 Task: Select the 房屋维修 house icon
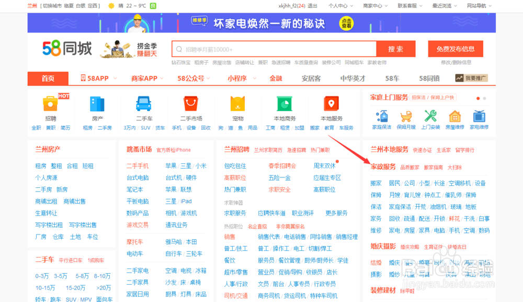454,117
